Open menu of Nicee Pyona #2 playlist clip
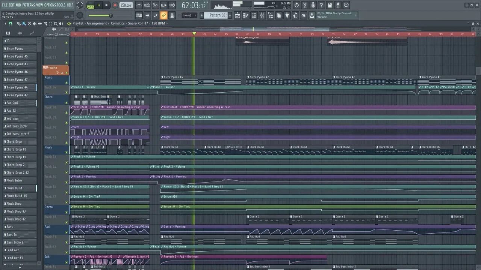Image resolution: width=481 pixels, height=270 pixels. pos(248,77)
